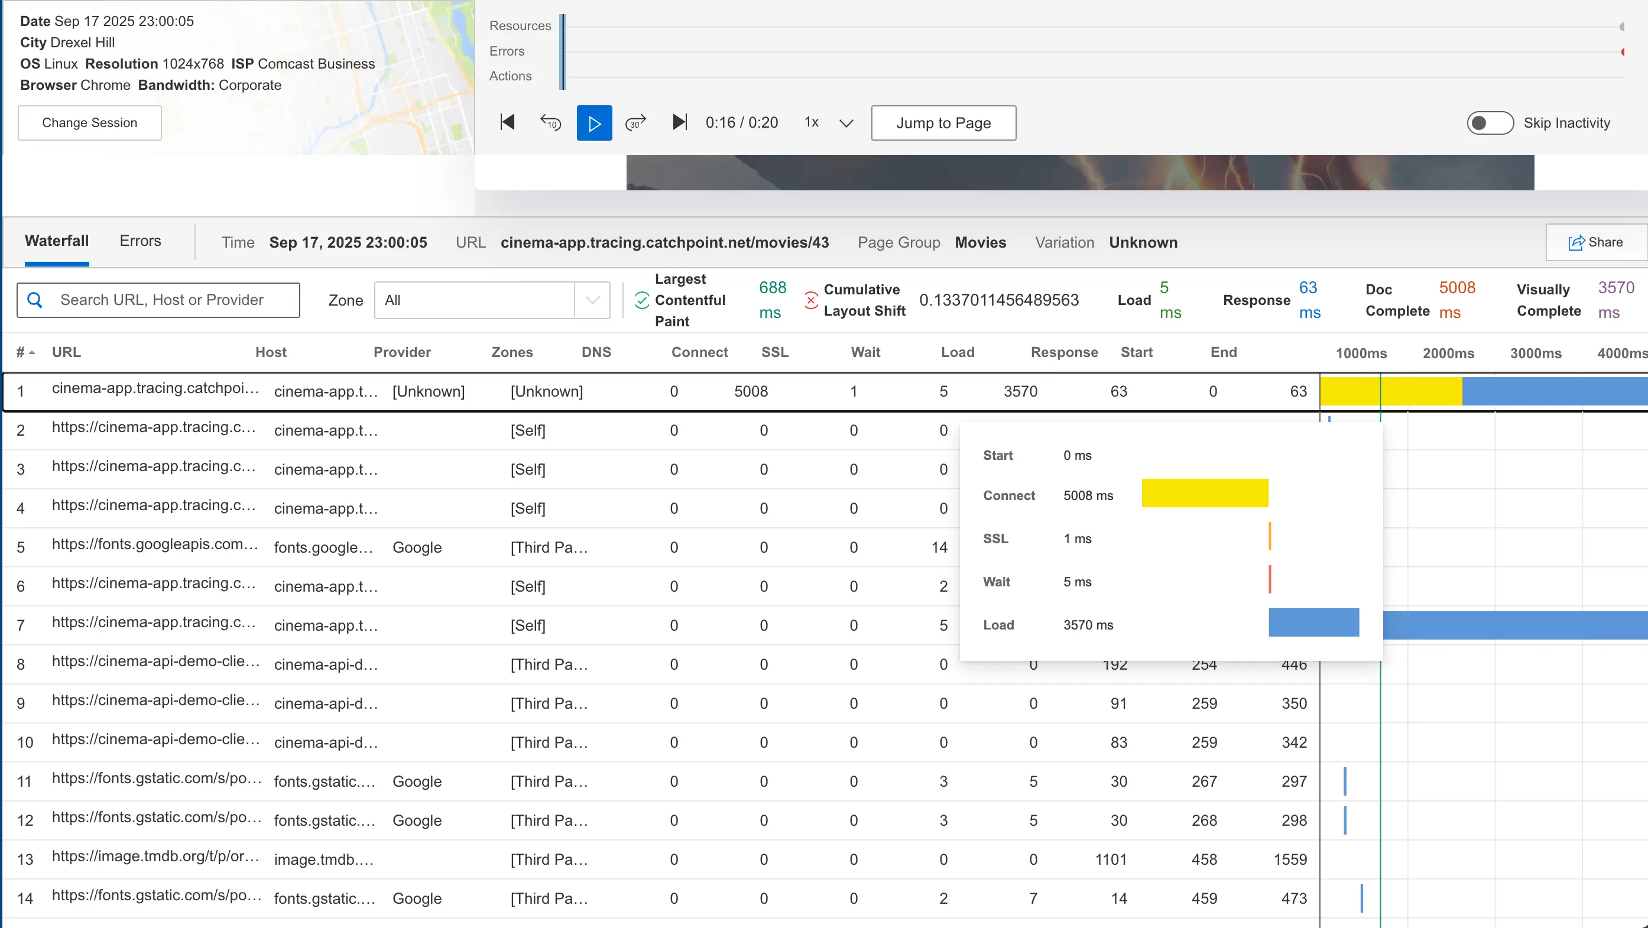Skip to the session start icon
Image resolution: width=1648 pixels, height=928 pixels.
click(x=507, y=122)
